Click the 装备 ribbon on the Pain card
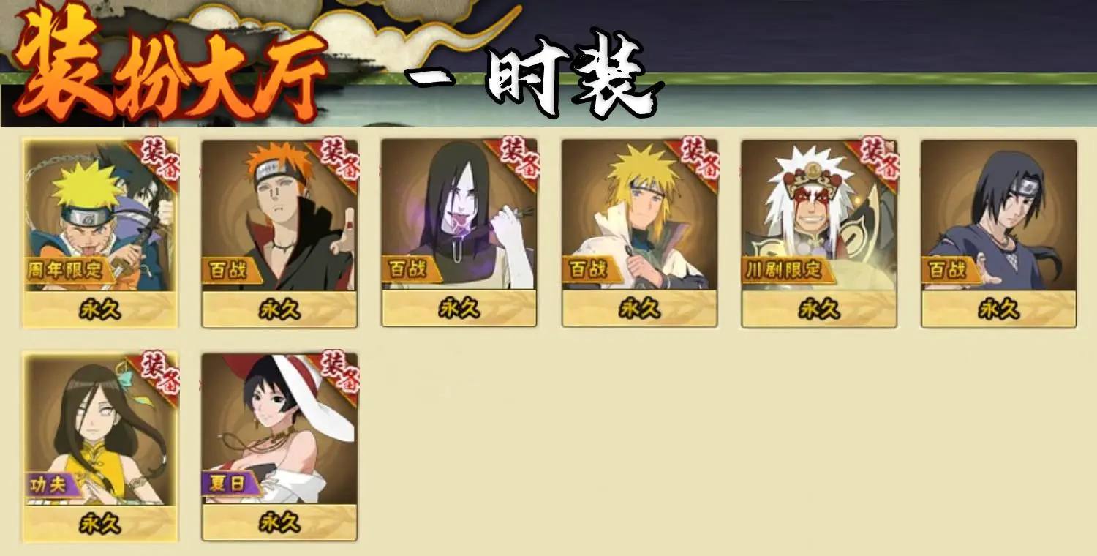Image resolution: width=1097 pixels, height=556 pixels. 337,159
